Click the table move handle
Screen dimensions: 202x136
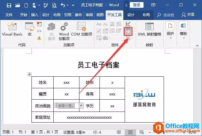[29, 74]
